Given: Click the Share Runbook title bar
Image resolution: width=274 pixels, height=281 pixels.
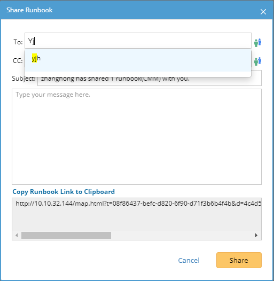Looking at the screenshot, I should [x=137, y=10].
